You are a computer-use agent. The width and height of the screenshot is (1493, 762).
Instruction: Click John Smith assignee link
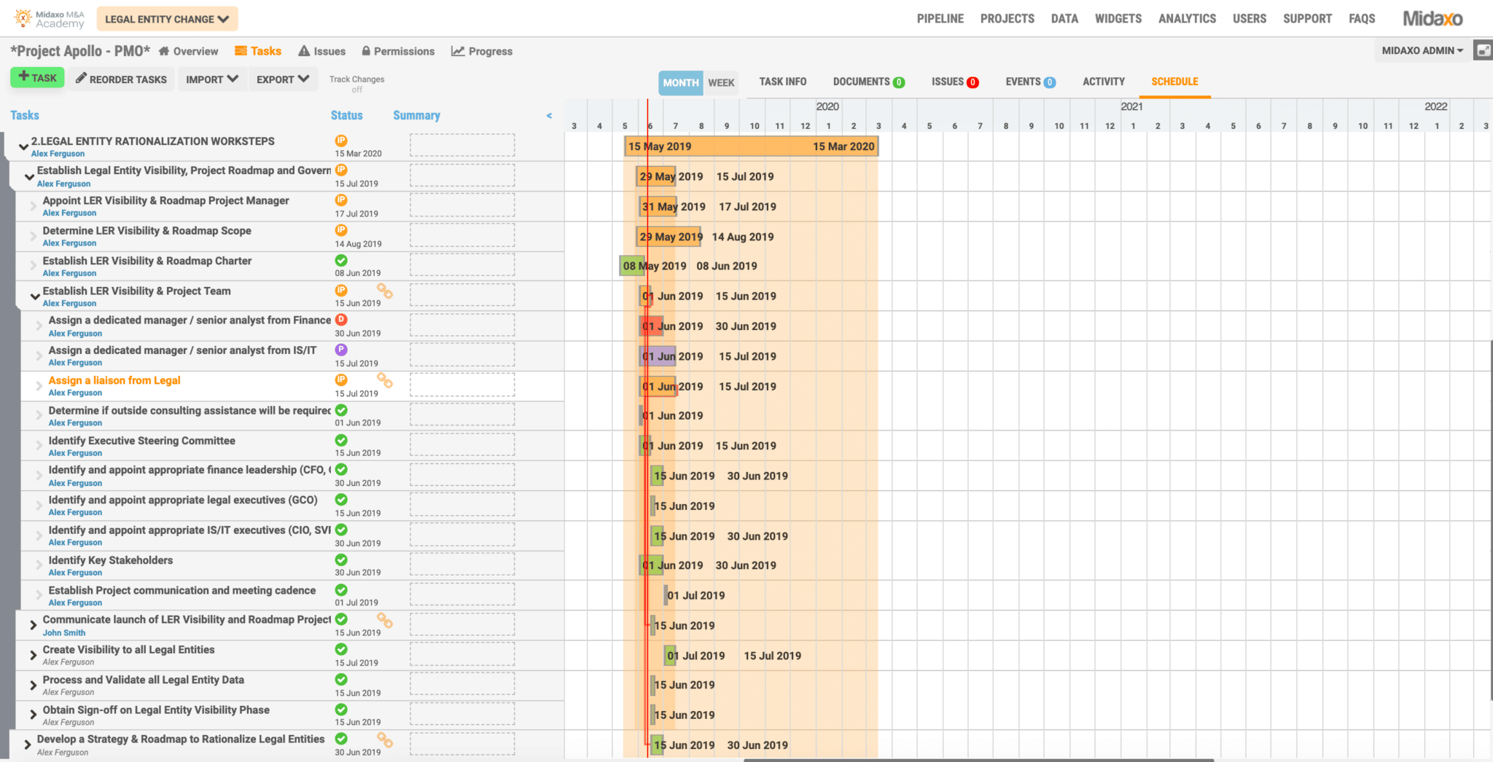(63, 632)
